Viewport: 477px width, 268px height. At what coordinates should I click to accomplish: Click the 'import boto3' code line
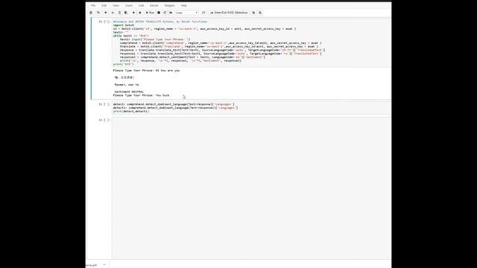pyautogui.click(x=124, y=25)
